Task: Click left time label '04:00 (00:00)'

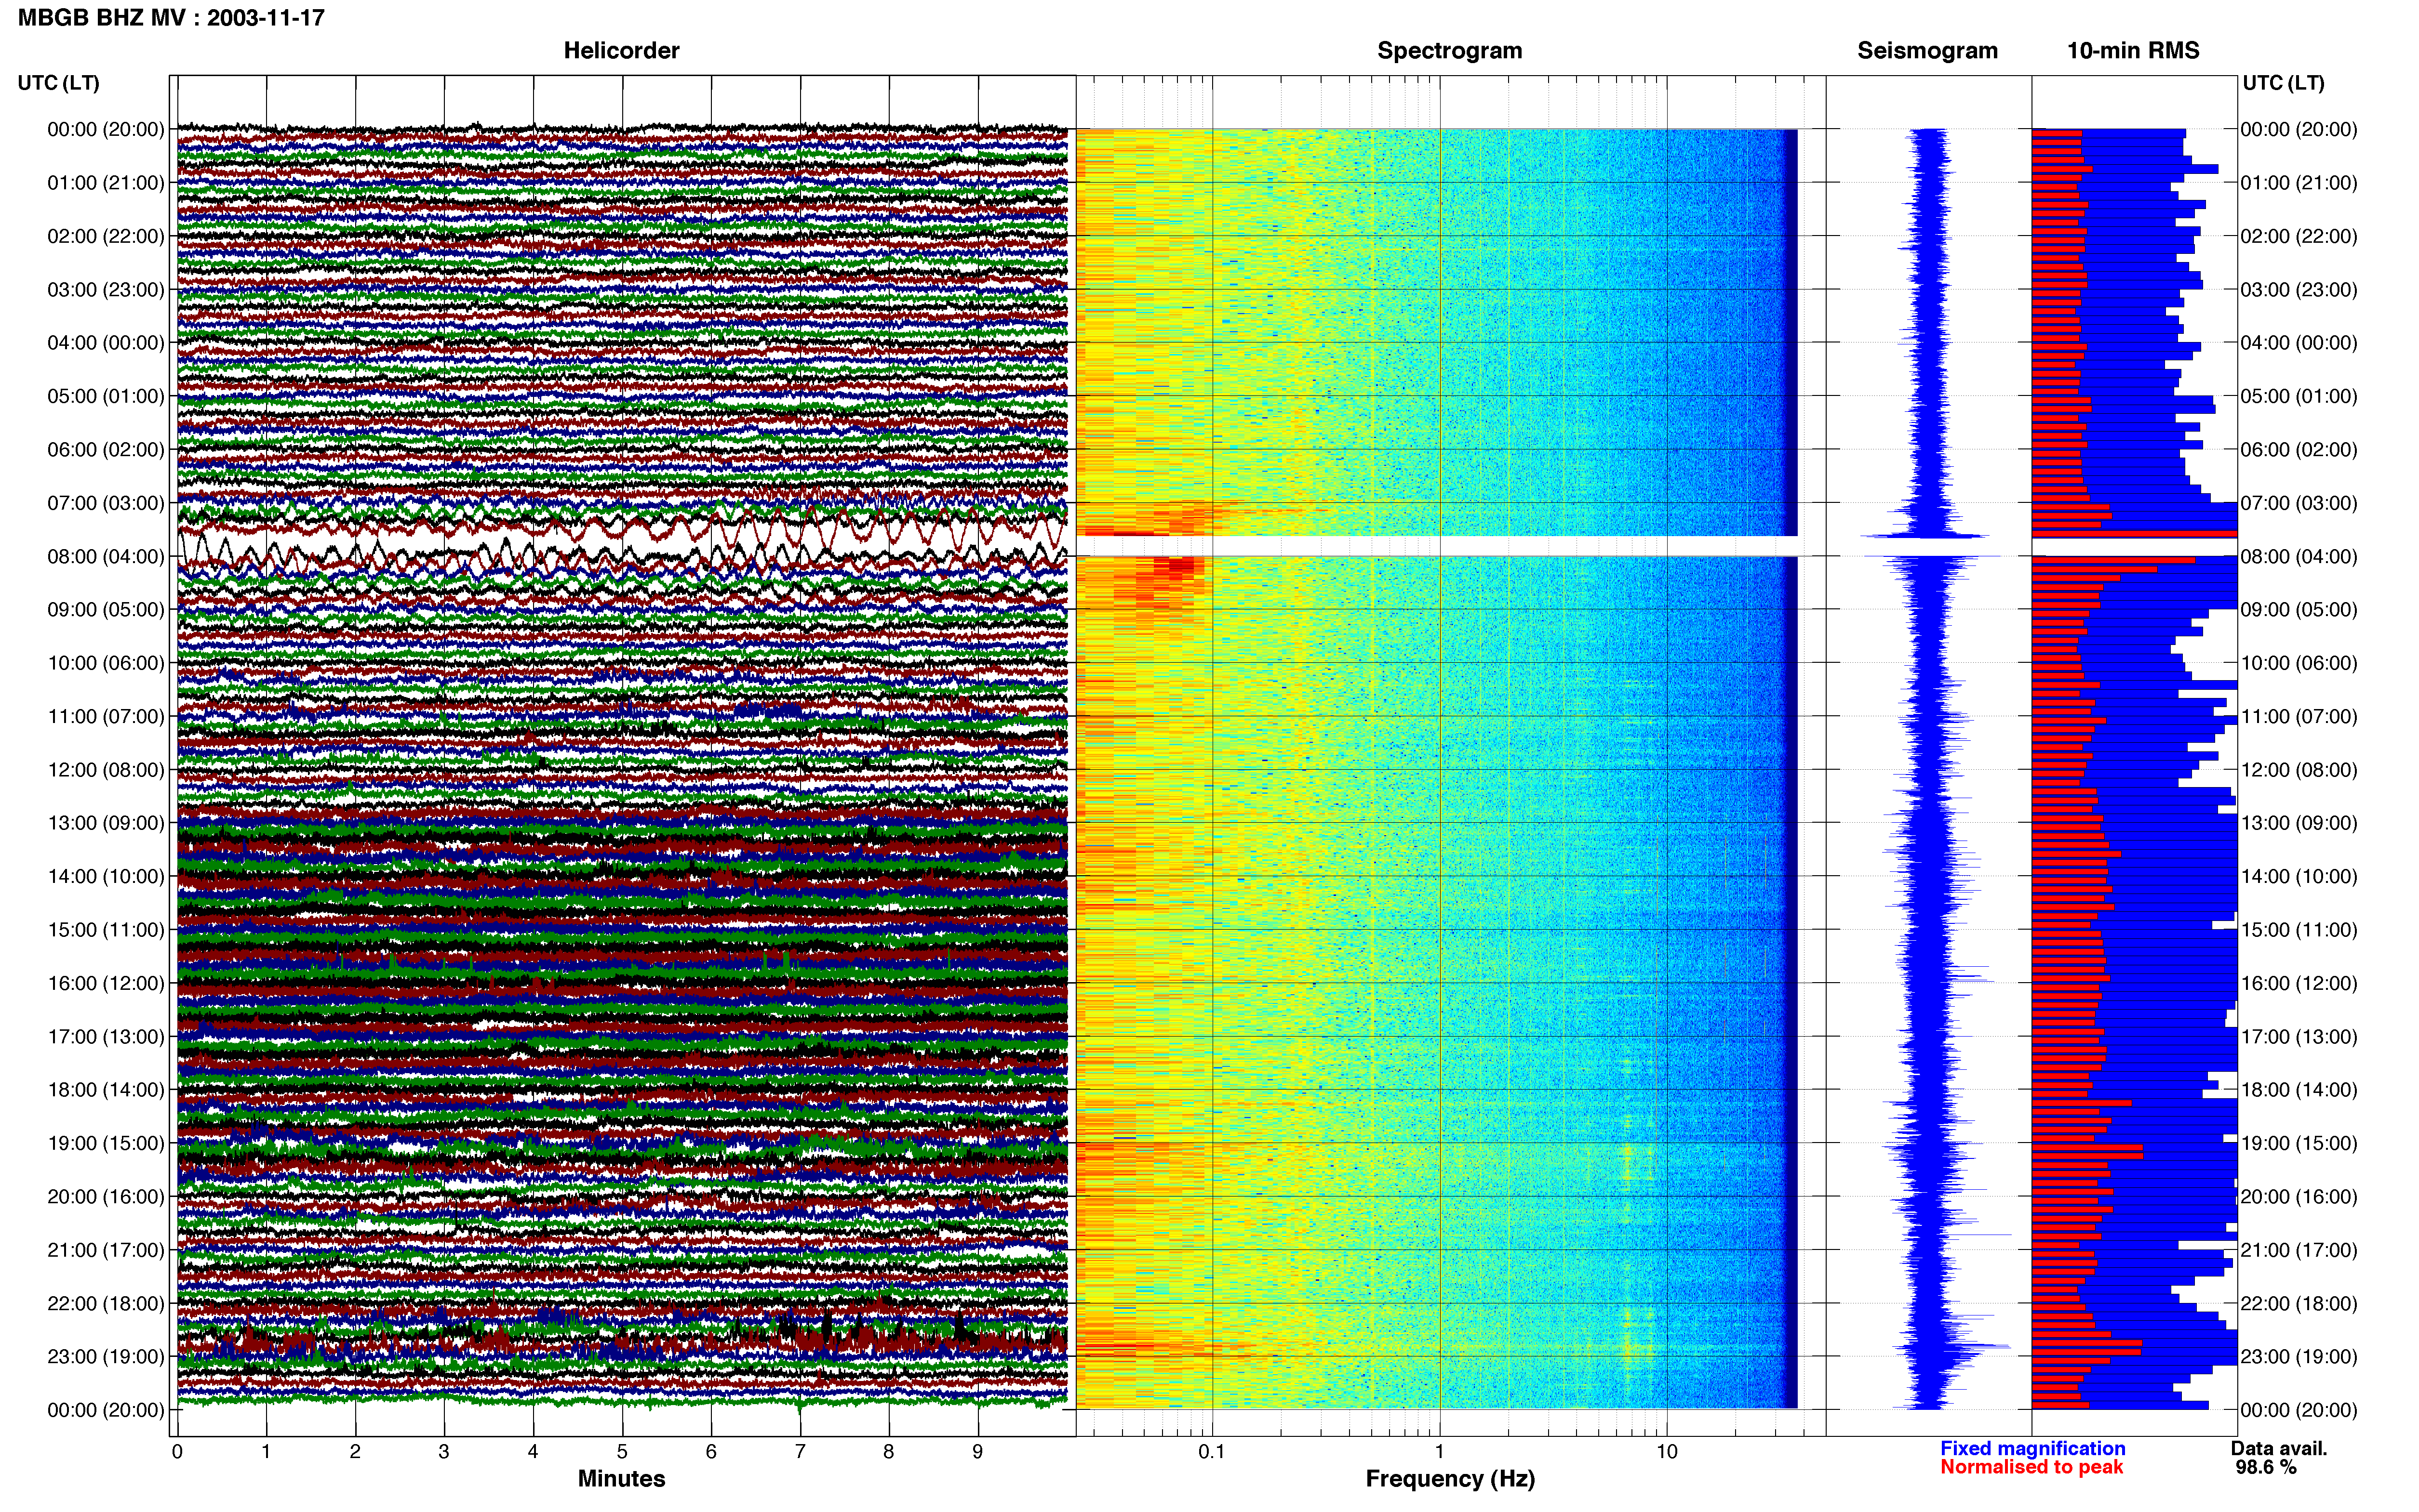Action: pyautogui.click(x=106, y=342)
